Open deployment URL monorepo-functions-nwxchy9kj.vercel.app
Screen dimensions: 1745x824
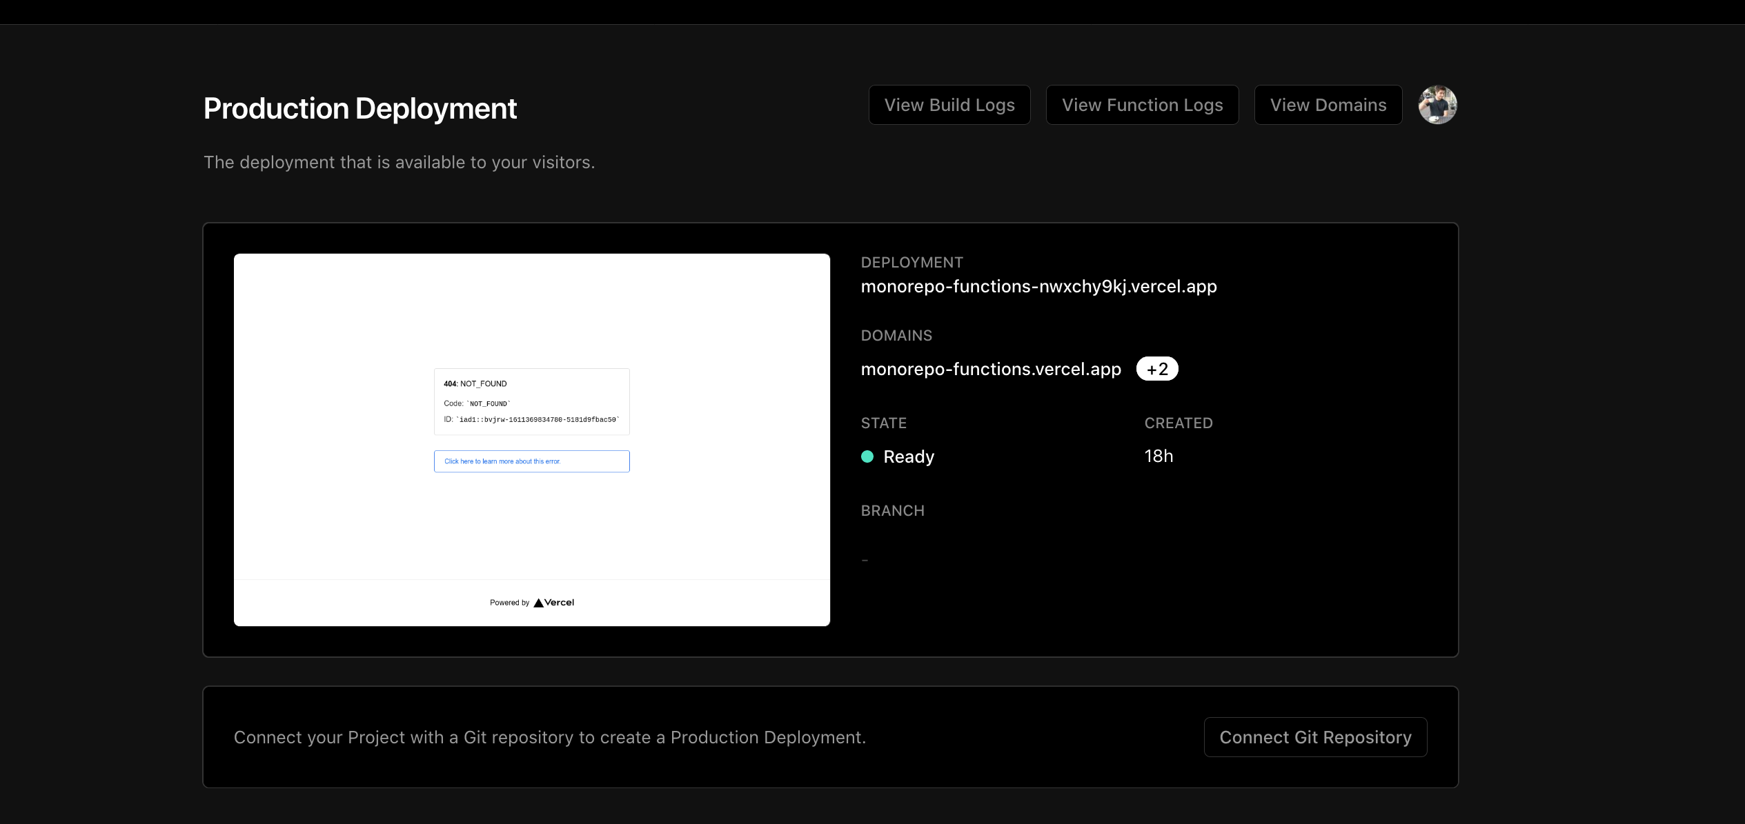coord(1038,286)
